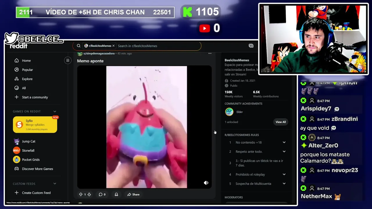Click the Discover More Games controller icon
This screenshot has width=372, height=209.
[x=17, y=169]
